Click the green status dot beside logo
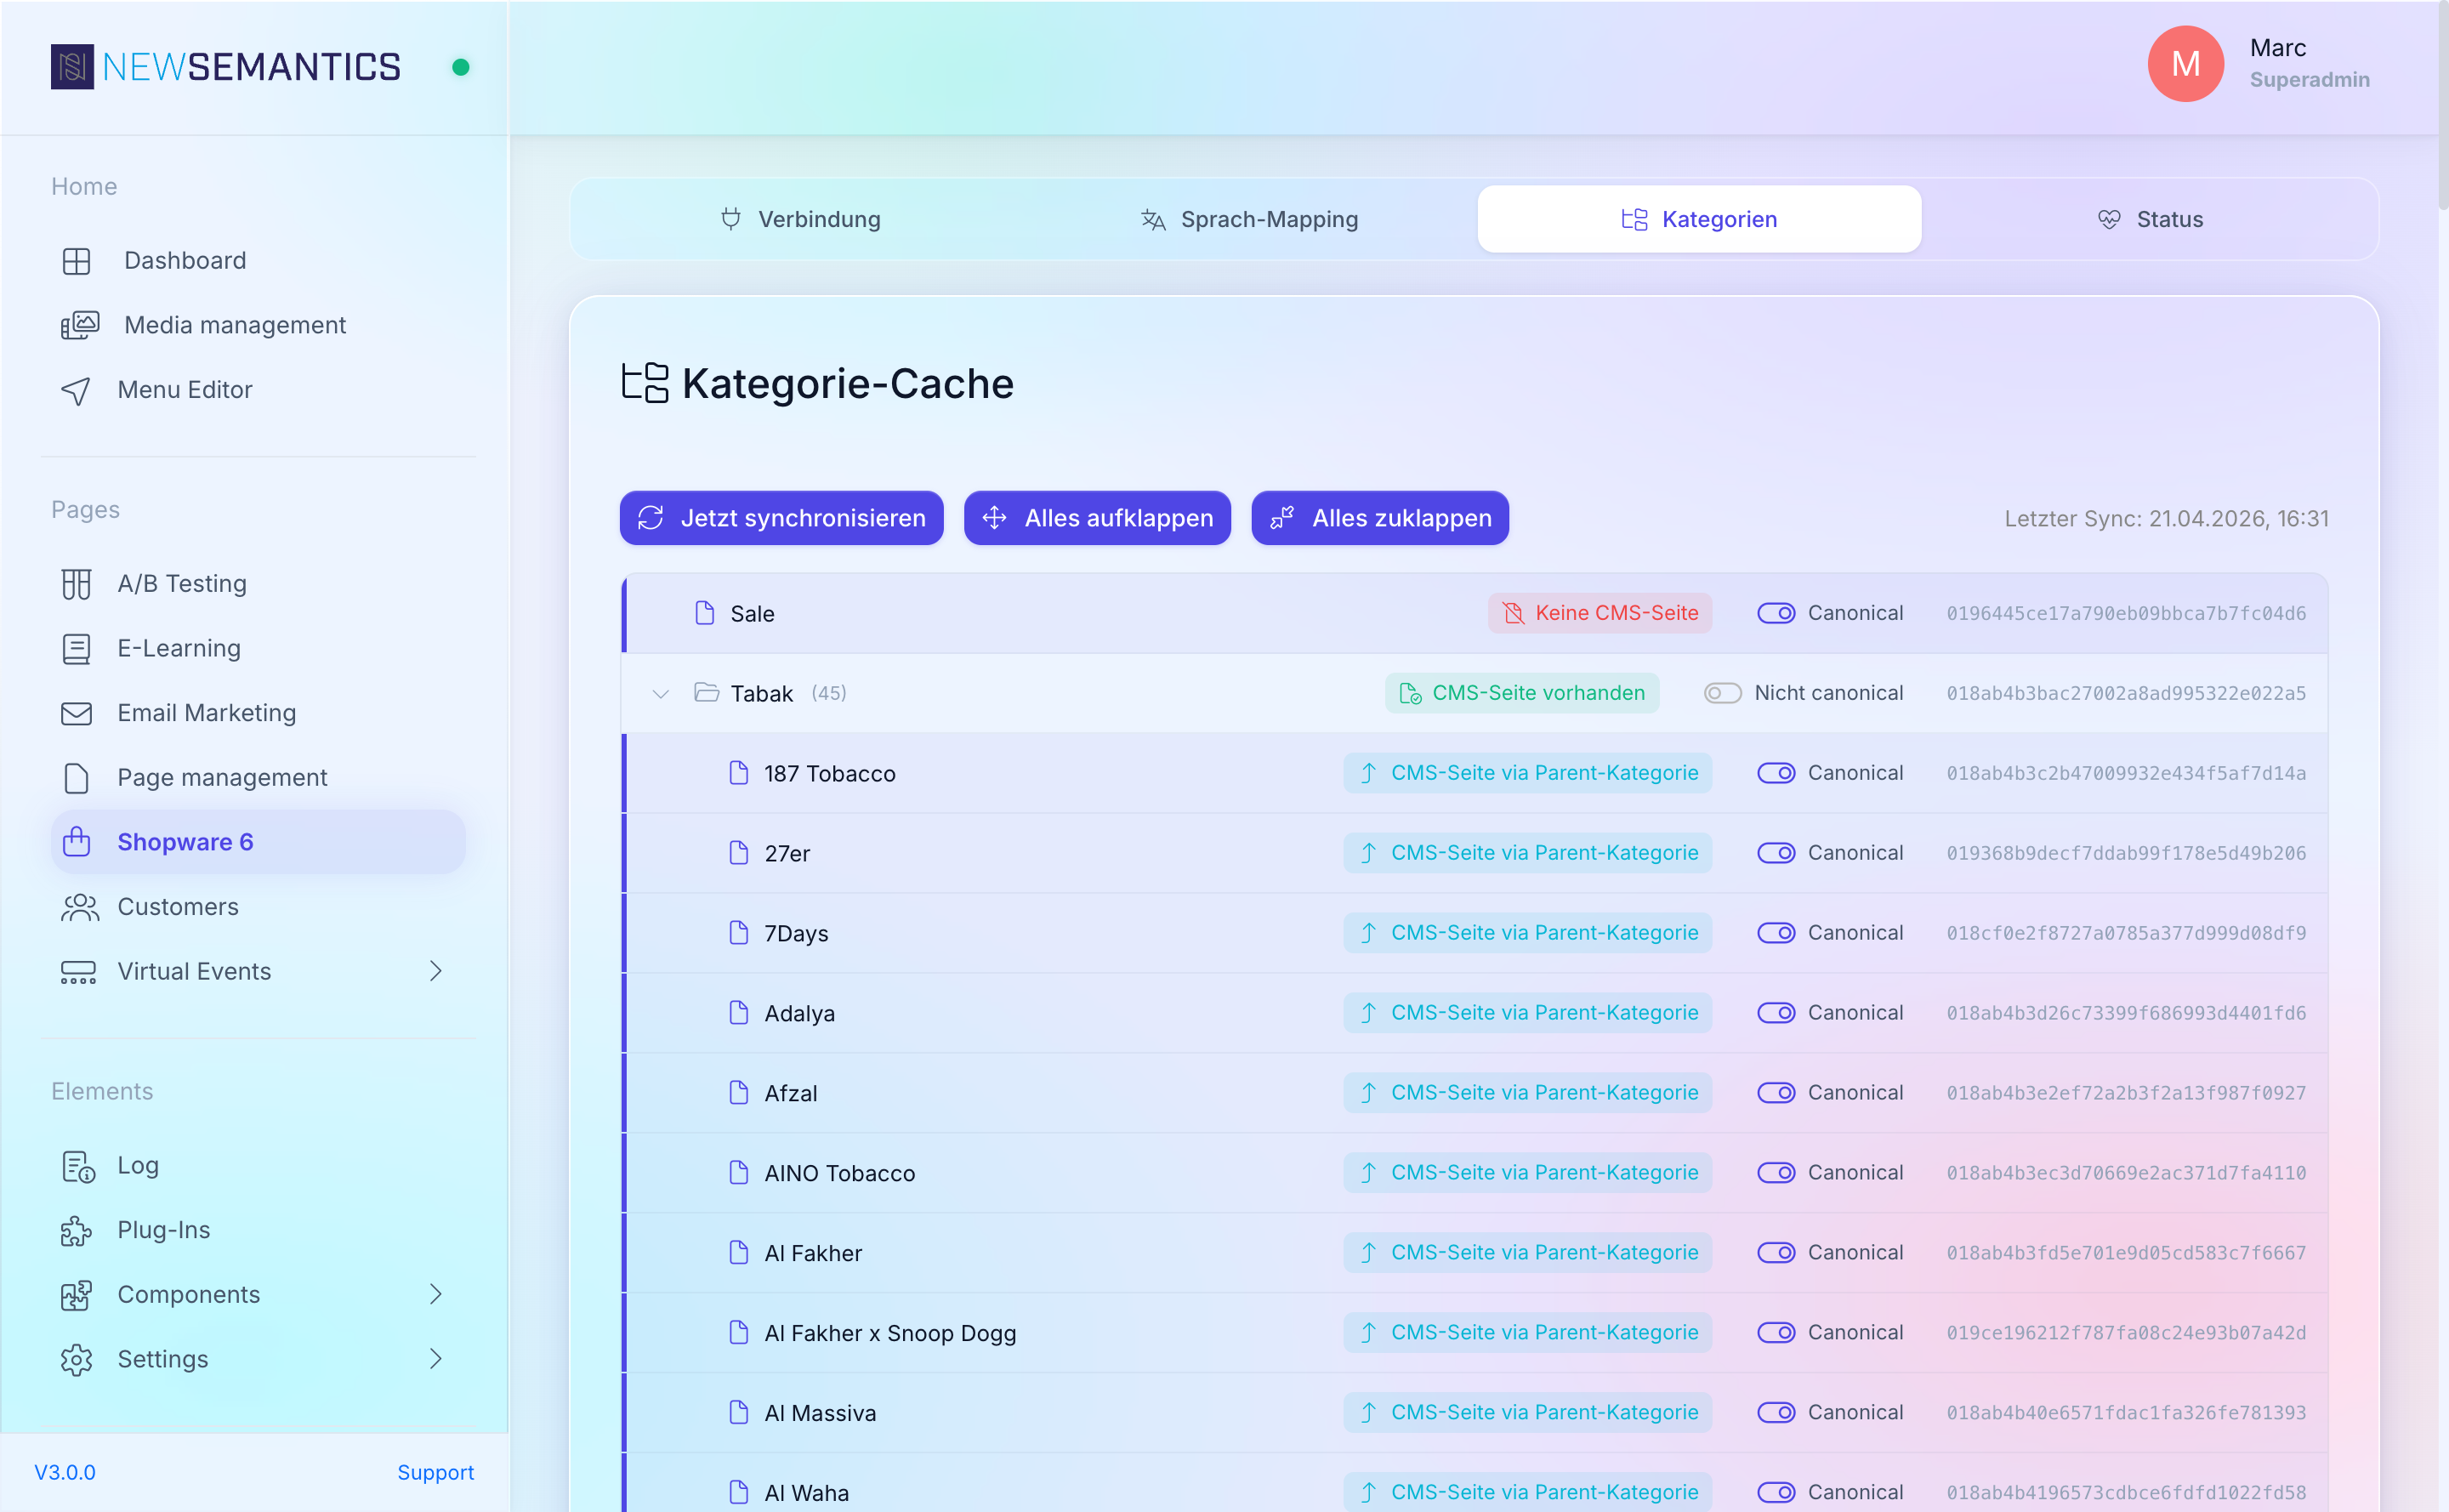 click(x=461, y=67)
